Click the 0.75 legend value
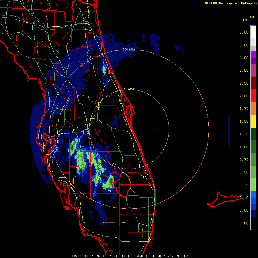 (244, 160)
